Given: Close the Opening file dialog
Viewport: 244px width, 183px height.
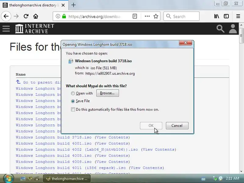Looking at the screenshot, I should [x=185, y=43].
